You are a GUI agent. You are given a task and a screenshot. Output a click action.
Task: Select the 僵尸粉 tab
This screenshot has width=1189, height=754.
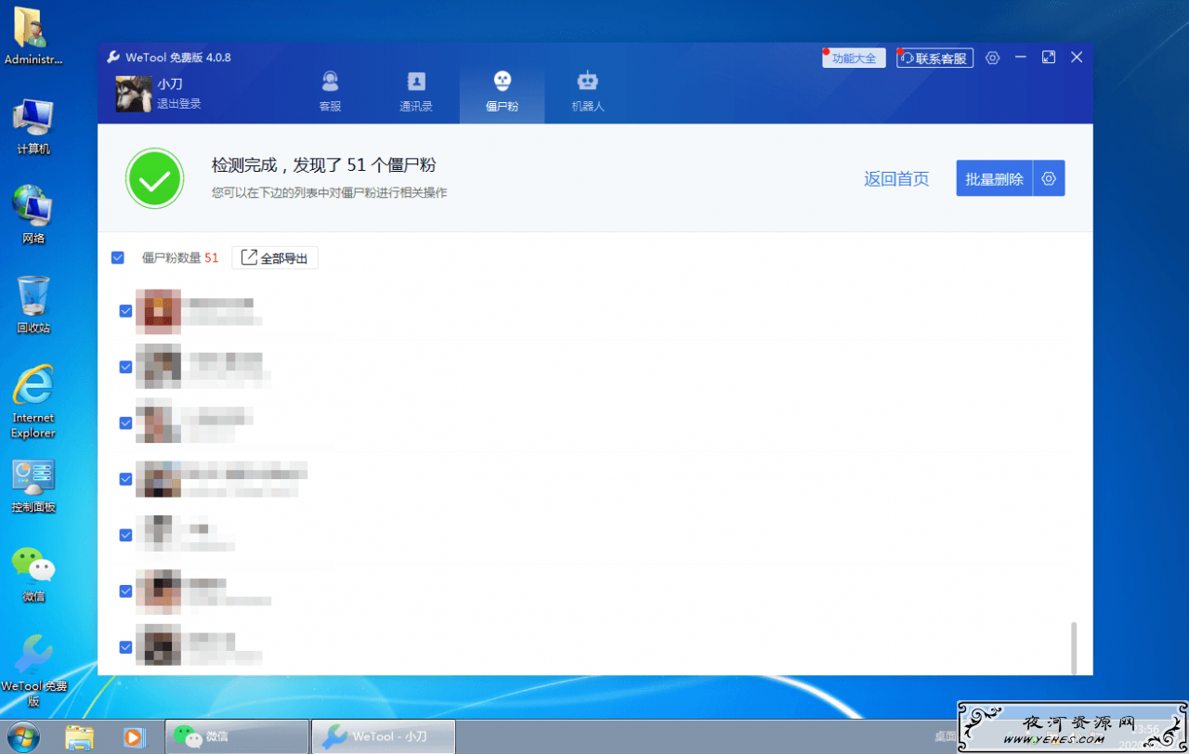[x=502, y=93]
